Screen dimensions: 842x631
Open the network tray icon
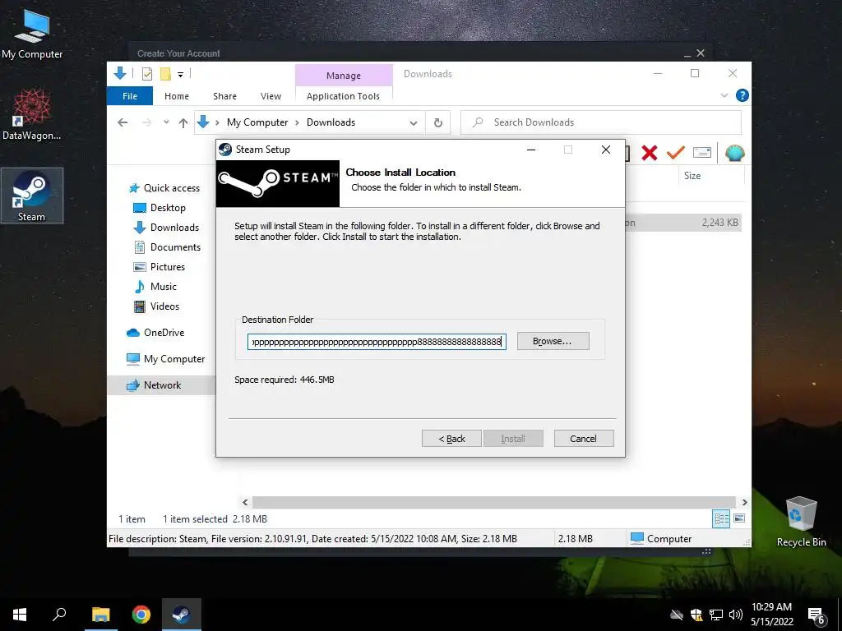(716, 615)
